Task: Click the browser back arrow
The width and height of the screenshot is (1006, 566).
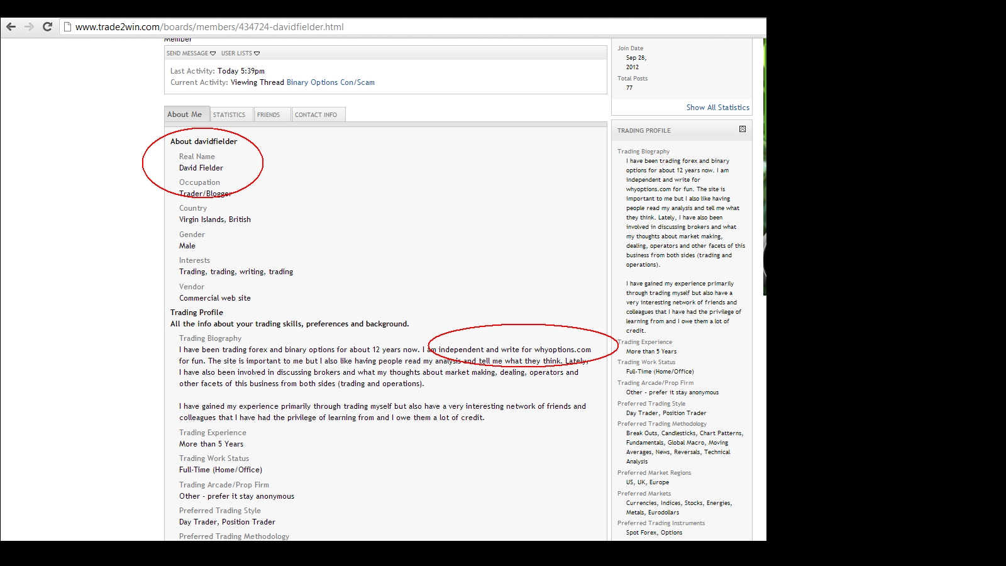Action: 11,26
